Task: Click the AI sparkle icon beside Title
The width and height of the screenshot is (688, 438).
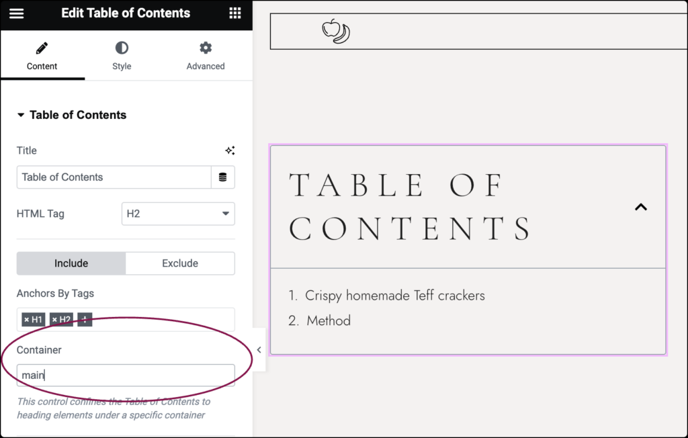Action: click(x=230, y=150)
